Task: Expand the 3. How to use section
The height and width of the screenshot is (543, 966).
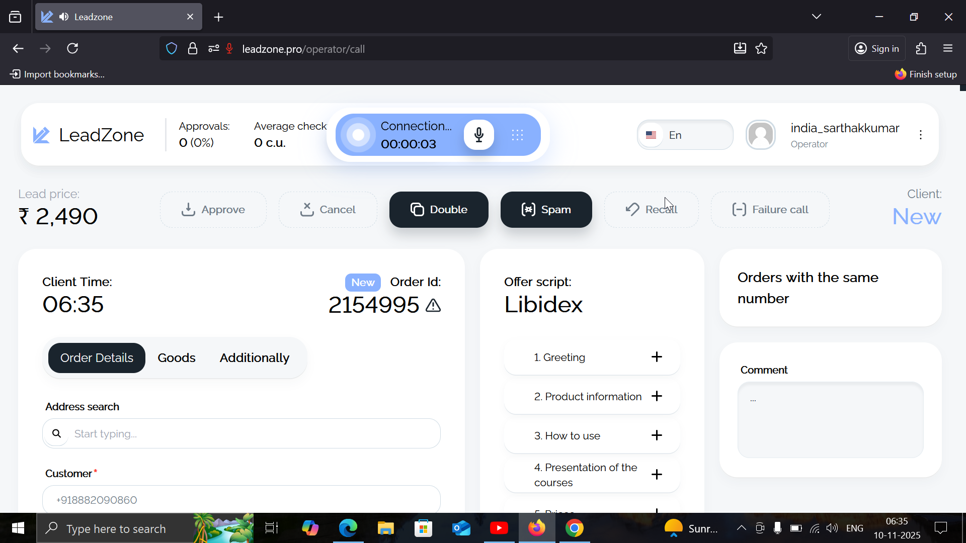Action: (x=656, y=435)
